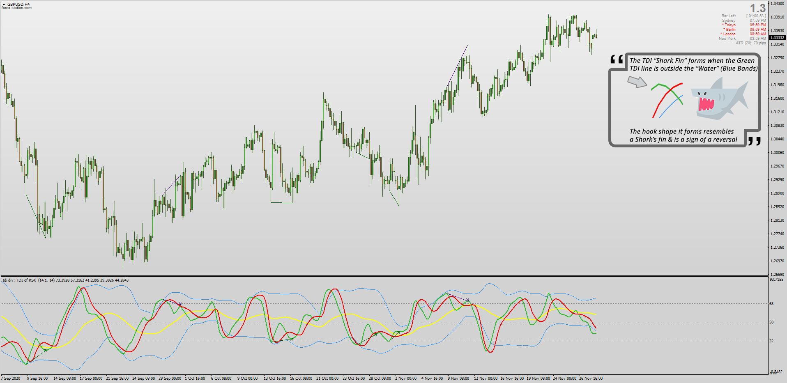787x383 pixels.
Task: Click the gray arrow pointing at Shark Fin
Action: click(637, 82)
